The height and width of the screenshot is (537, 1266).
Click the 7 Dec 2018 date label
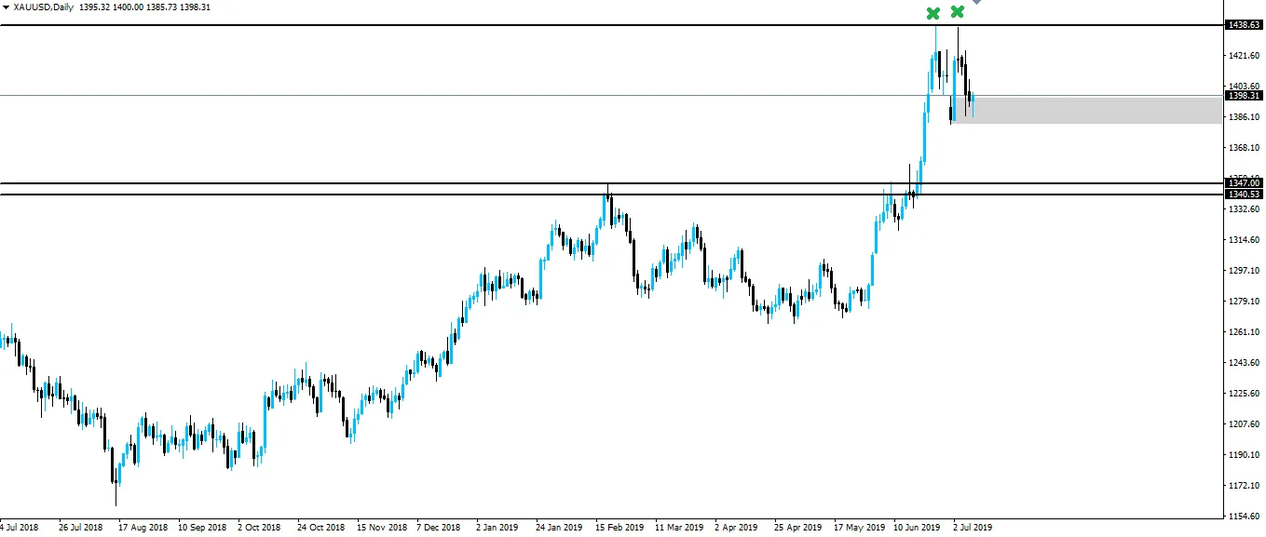[439, 527]
